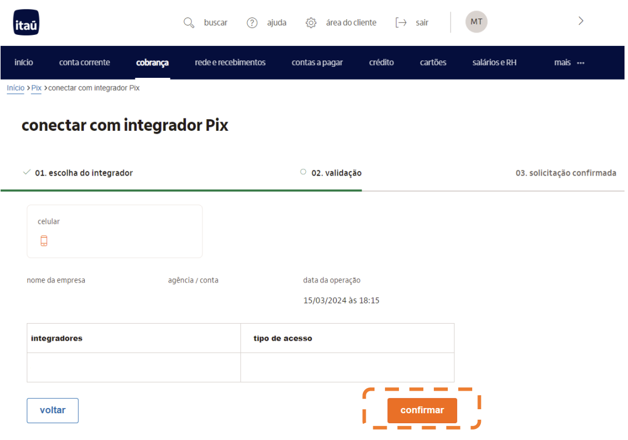Click the Itaú logo

click(26, 23)
